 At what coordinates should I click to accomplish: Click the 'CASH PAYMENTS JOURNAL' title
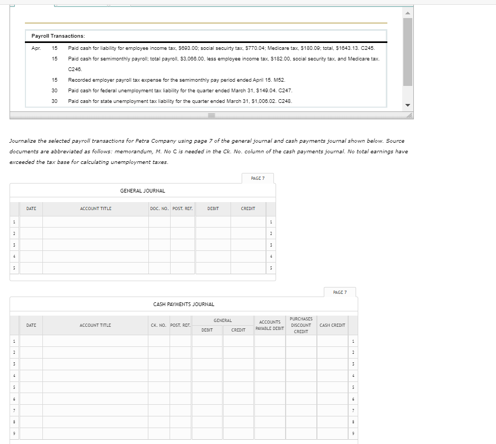pos(184,304)
